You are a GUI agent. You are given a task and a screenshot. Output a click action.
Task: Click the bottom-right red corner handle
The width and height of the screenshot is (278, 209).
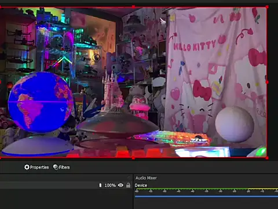pos(267,158)
